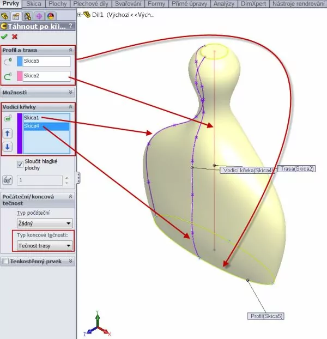Select Skica1 in guide curves list
This screenshot has width=327, height=339.
tap(32, 118)
